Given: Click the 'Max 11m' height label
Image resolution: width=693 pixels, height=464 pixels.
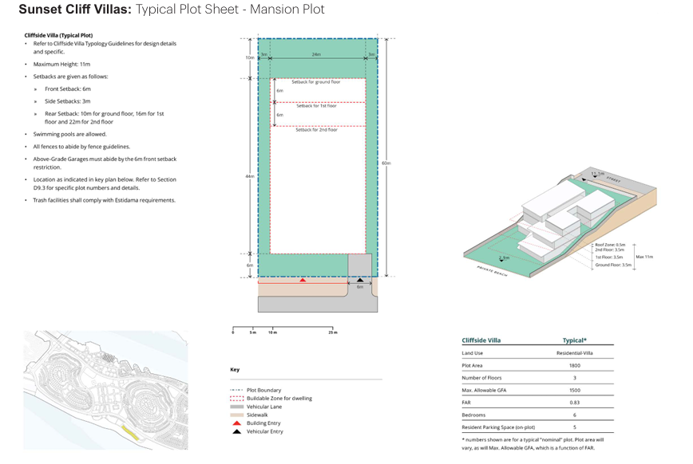Looking at the screenshot, I should (645, 257).
